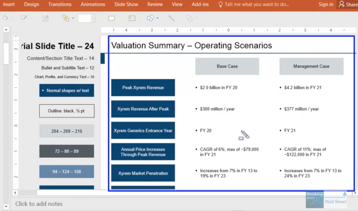Select the Management Case header box
This screenshot has height=211, width=358.
point(311,66)
